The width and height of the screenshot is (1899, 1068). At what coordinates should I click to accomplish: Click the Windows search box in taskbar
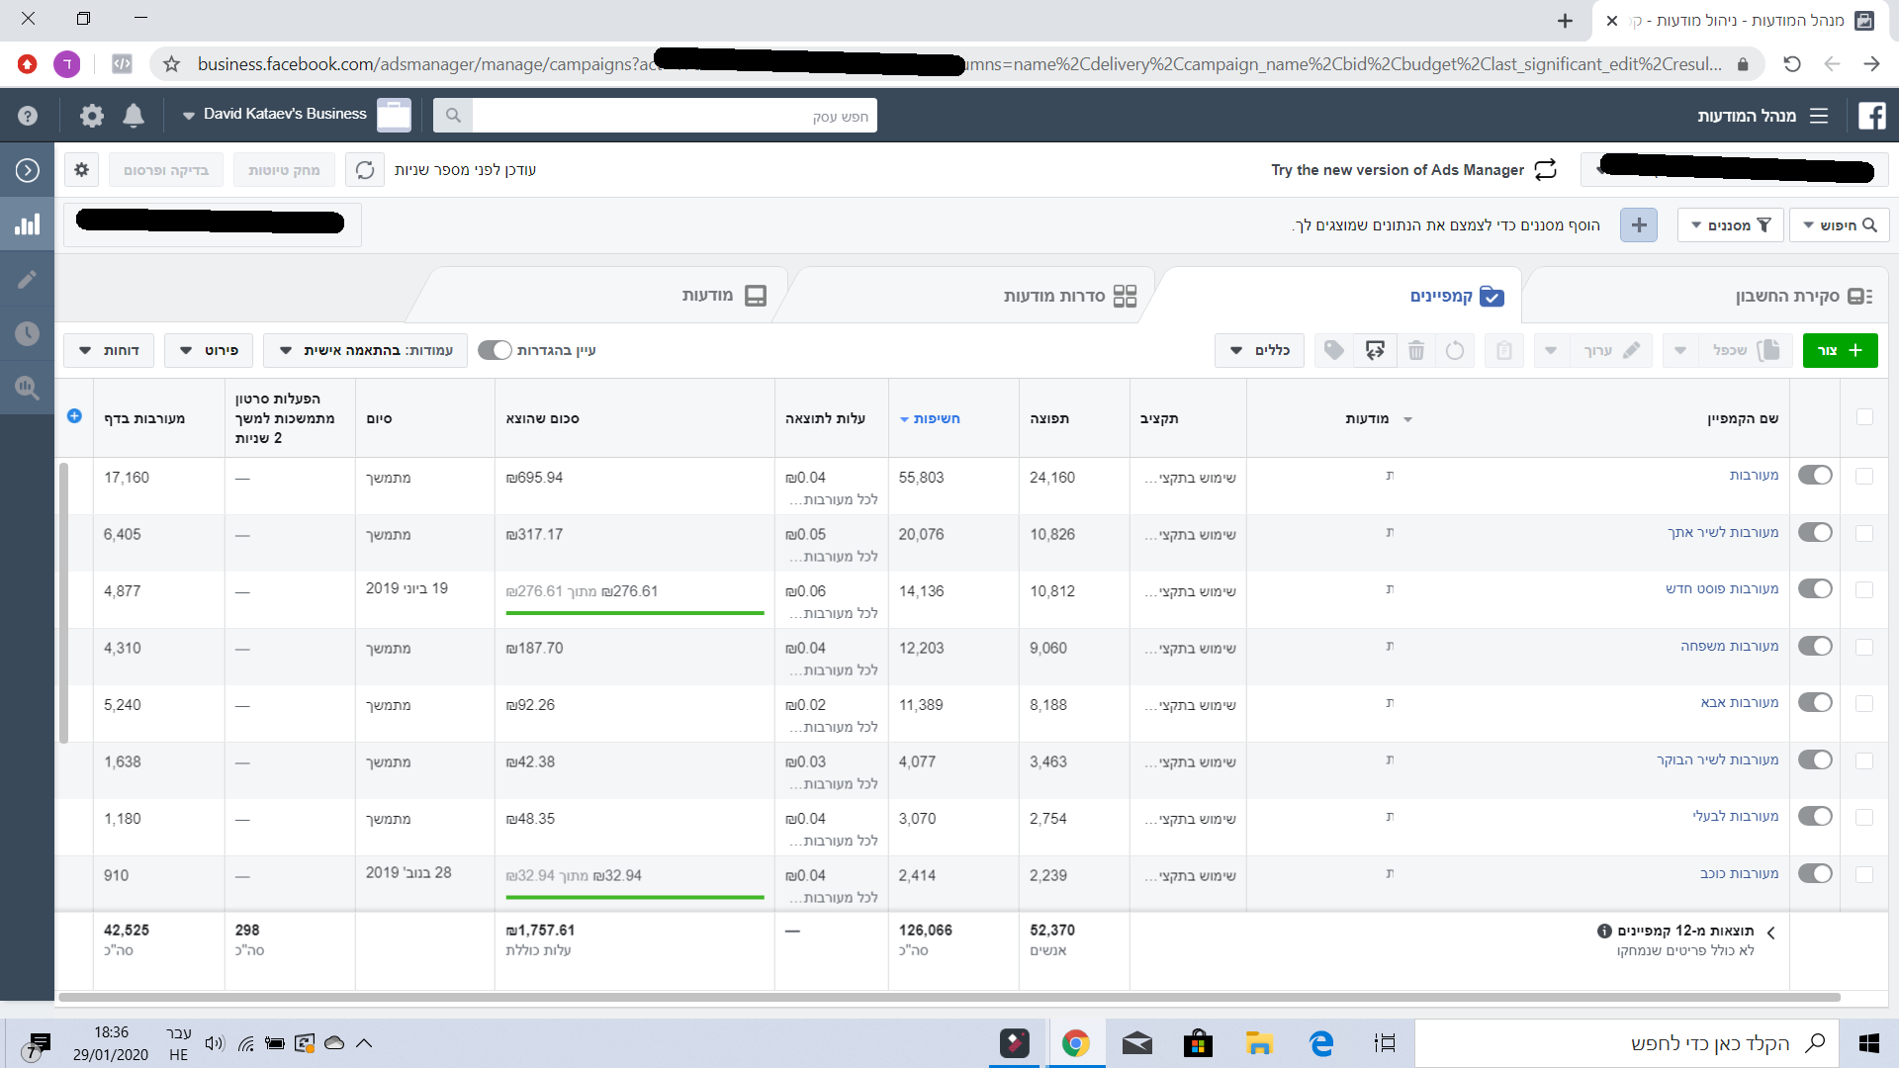click(x=1626, y=1043)
